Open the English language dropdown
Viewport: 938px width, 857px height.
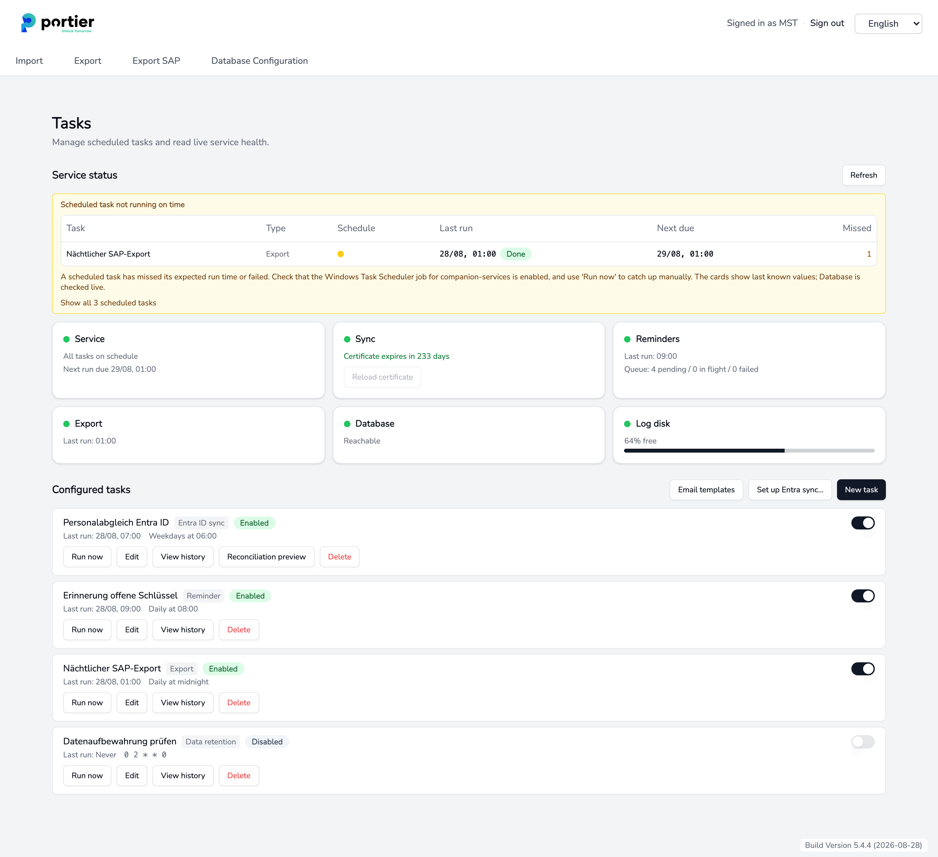click(x=888, y=24)
